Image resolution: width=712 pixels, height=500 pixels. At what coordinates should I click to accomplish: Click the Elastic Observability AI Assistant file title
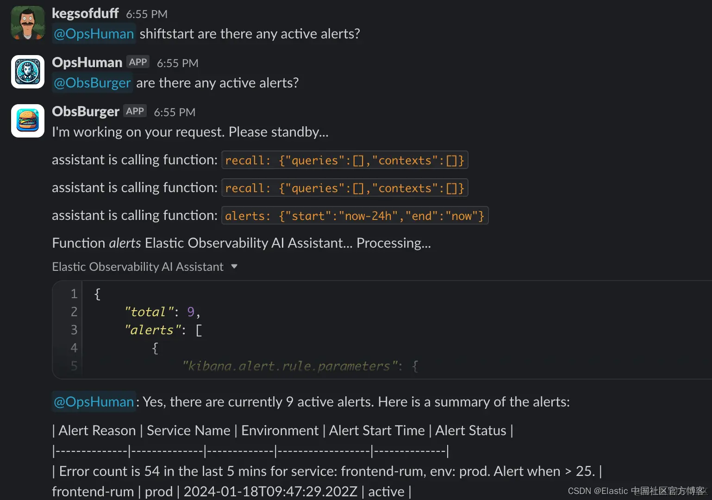(137, 267)
